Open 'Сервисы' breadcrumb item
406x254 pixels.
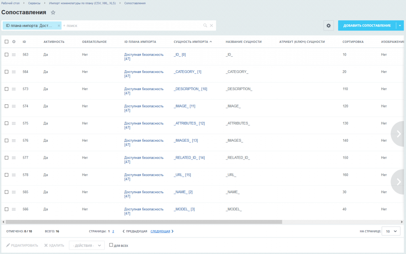(34, 3)
